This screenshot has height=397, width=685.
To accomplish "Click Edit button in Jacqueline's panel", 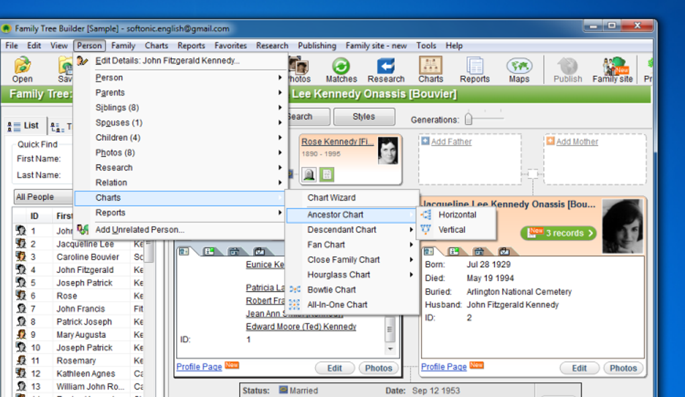I will (580, 367).
